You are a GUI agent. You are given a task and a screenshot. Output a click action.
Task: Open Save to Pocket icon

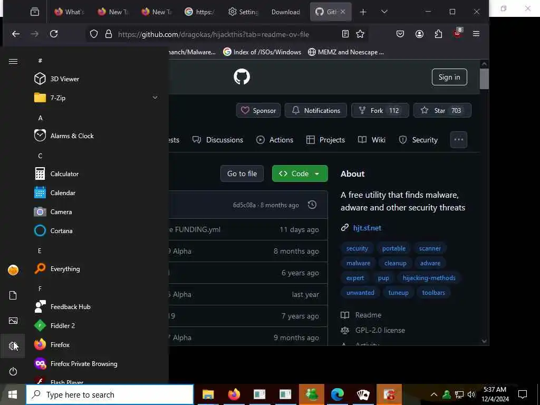click(x=400, y=34)
